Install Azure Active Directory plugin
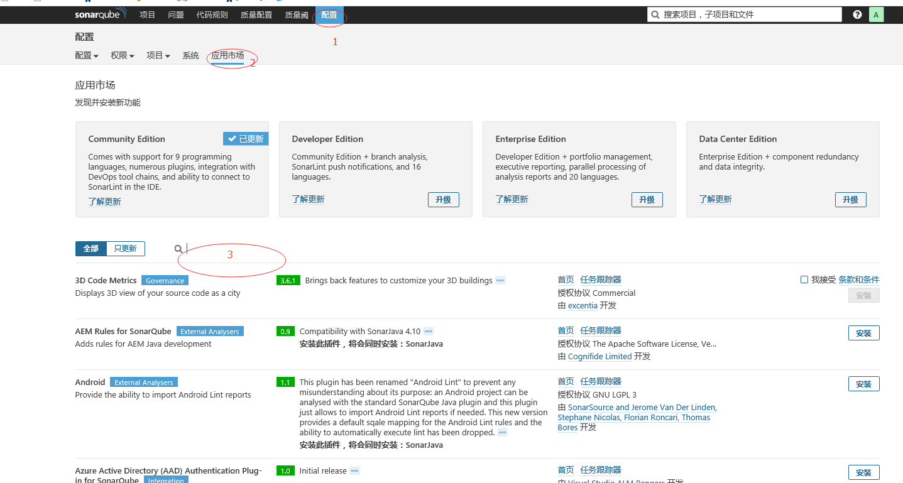Image resolution: width=903 pixels, height=483 pixels. [864, 472]
